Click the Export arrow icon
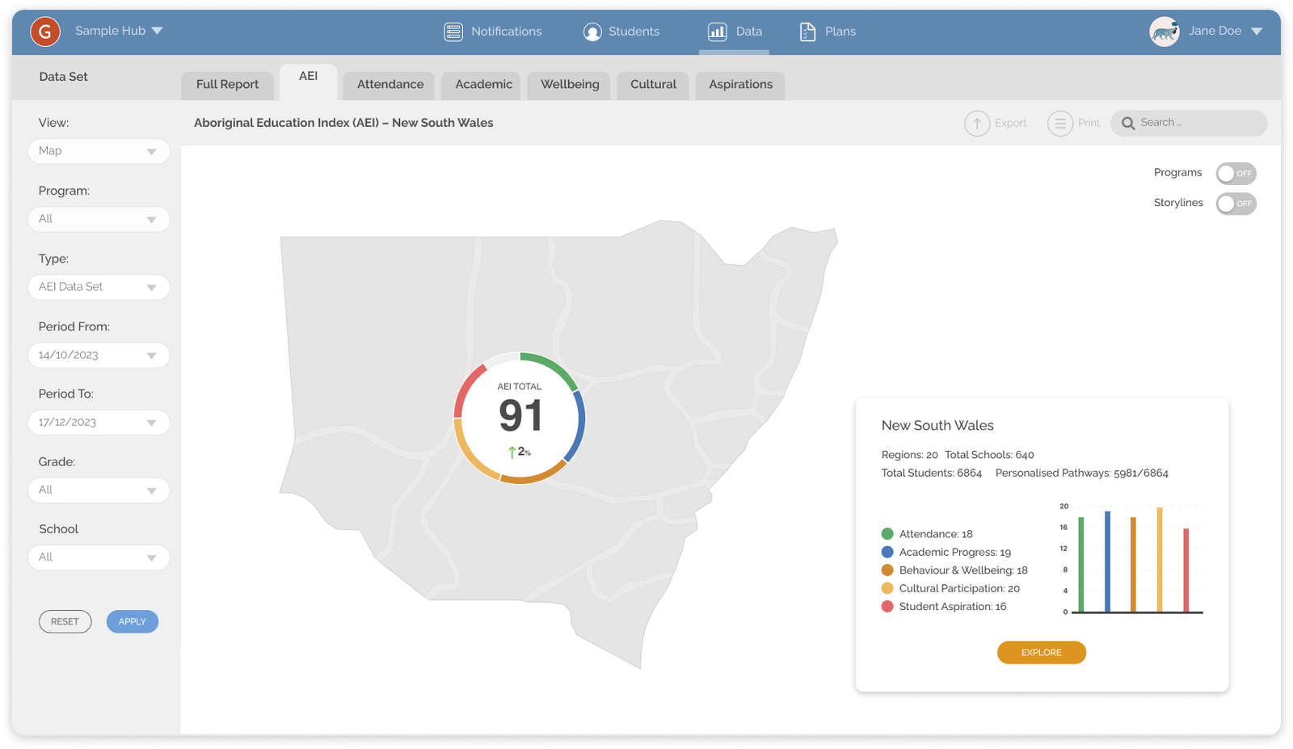1293x749 pixels. 977,124
